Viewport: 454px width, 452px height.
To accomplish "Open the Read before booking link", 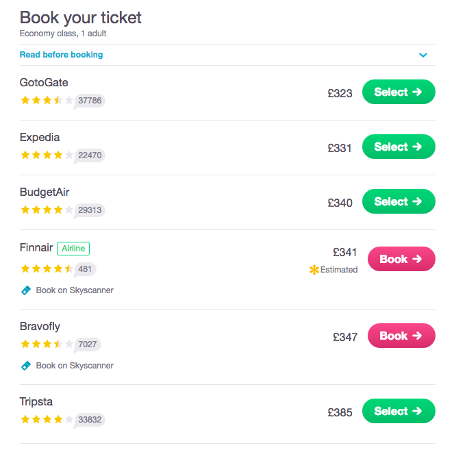I will (61, 54).
